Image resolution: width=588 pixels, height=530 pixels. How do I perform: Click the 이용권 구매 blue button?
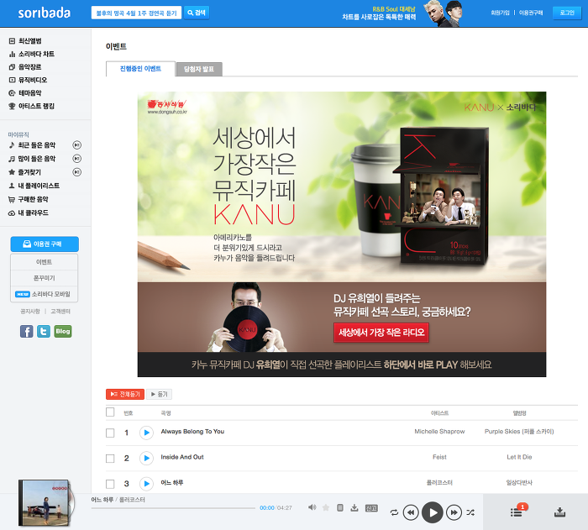(x=45, y=244)
